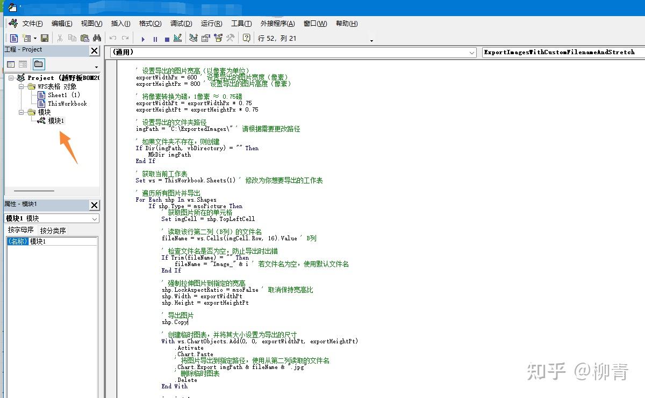The image size is (645, 398).
Task: Open the Object Browser from the toolbar
Action: coord(218,38)
